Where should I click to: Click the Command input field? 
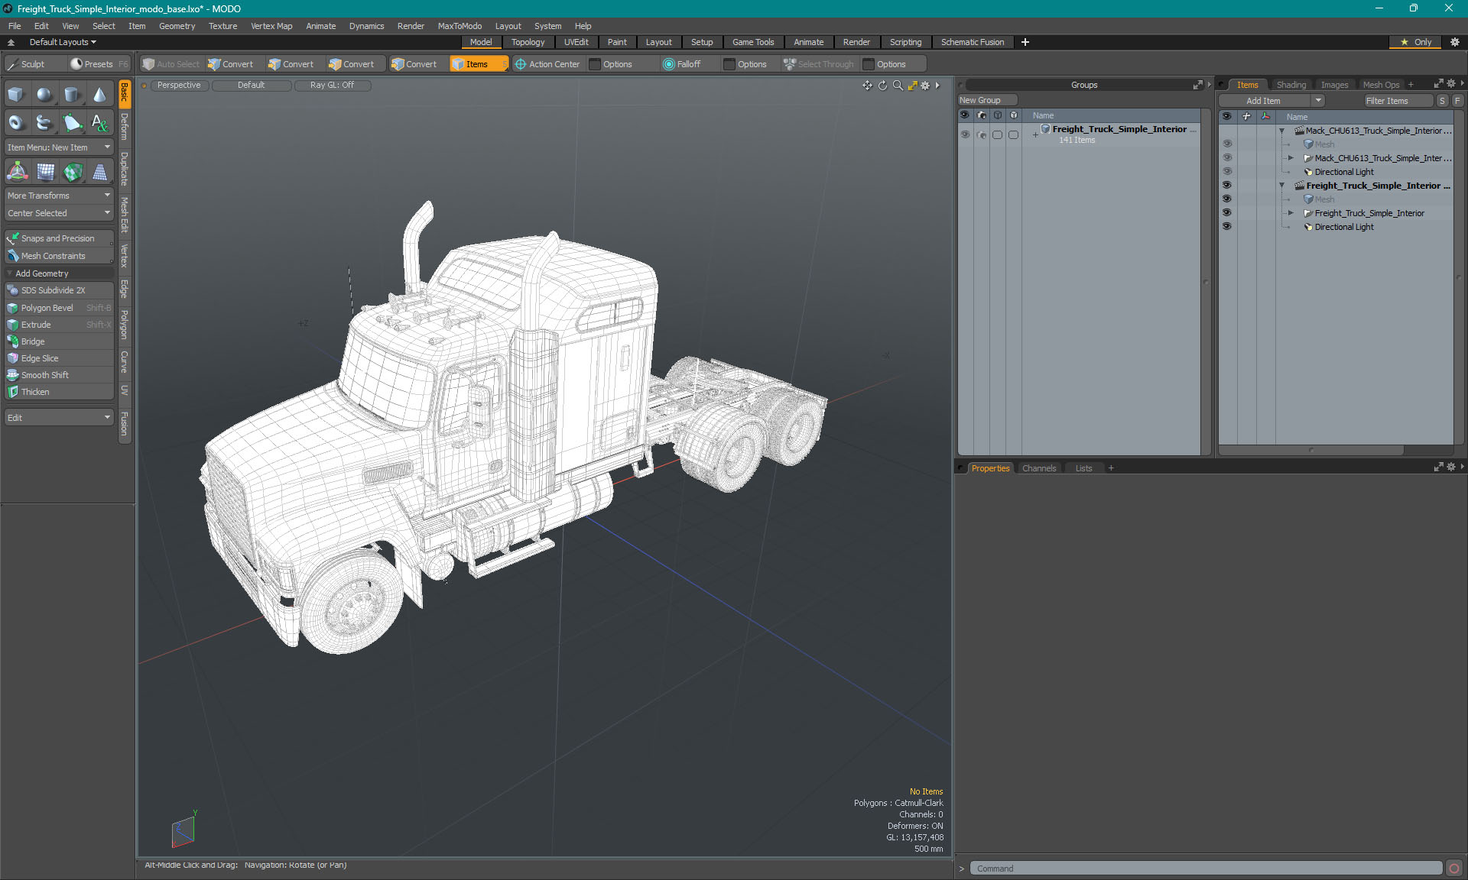pos(1206,869)
